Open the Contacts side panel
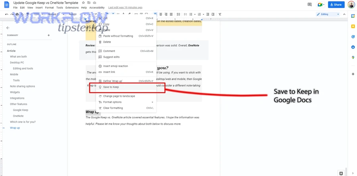This screenshot has height=176, width=357. (x=353, y=47)
